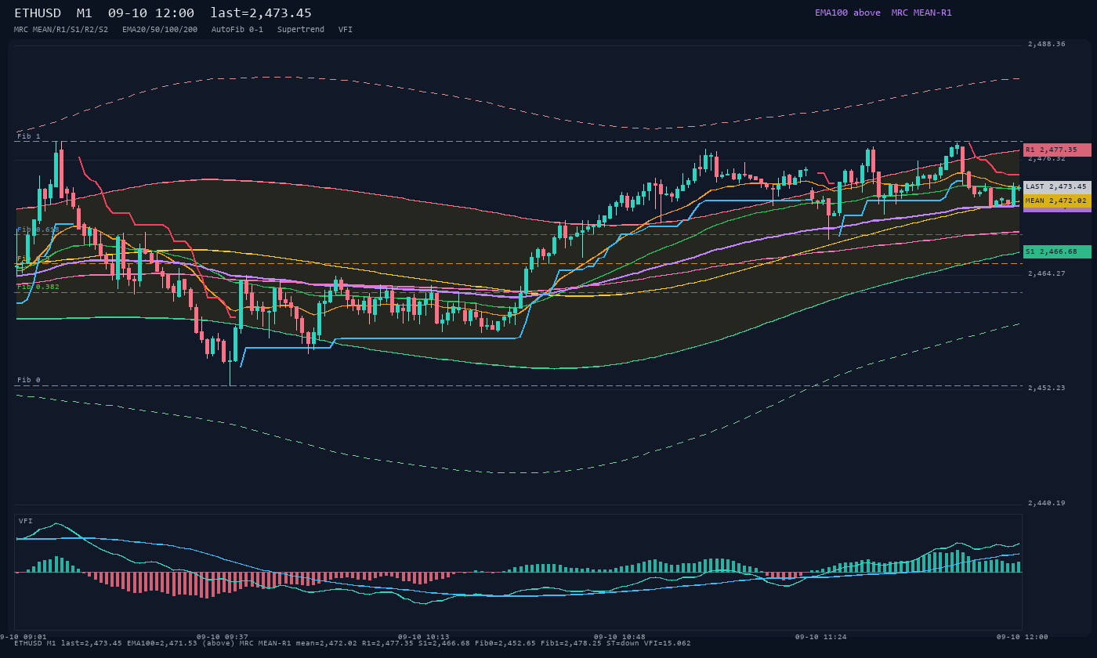Click the S1 2,466.68 price tag
Viewport: 1097px width, 658px height.
(1057, 251)
